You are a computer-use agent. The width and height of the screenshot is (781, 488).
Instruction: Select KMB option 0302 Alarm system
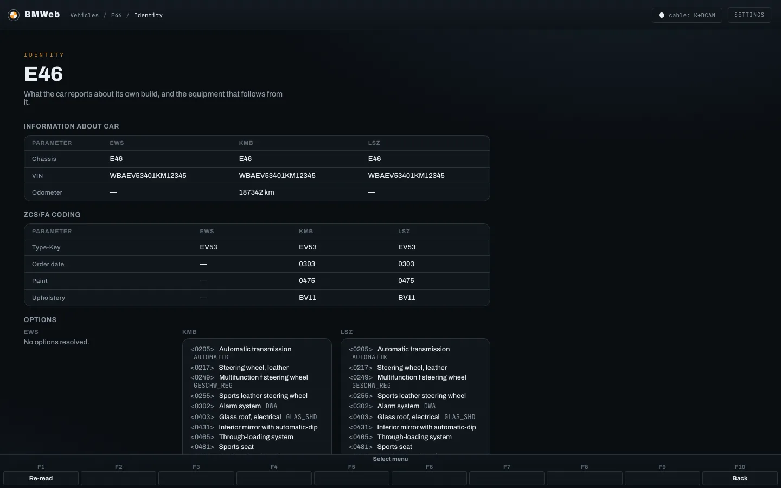click(257, 406)
